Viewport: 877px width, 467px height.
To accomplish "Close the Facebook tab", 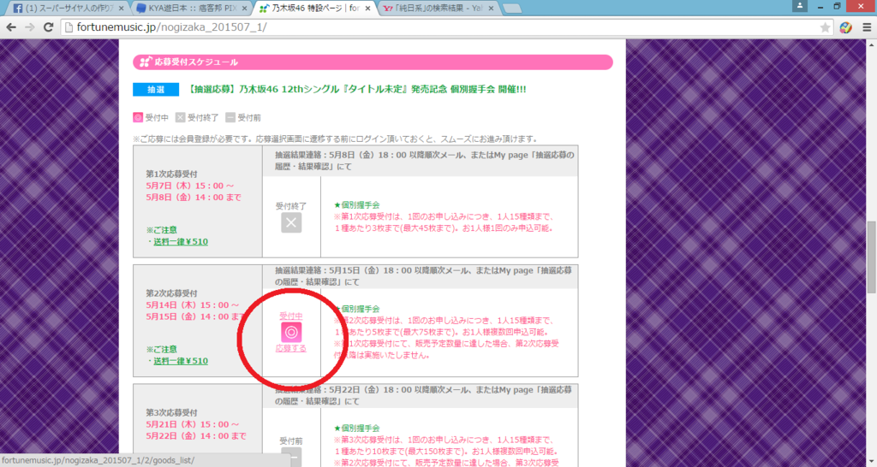I will [122, 9].
